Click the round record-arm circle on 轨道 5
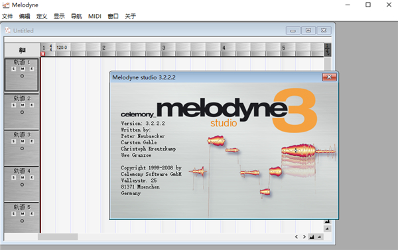 coord(22,221)
